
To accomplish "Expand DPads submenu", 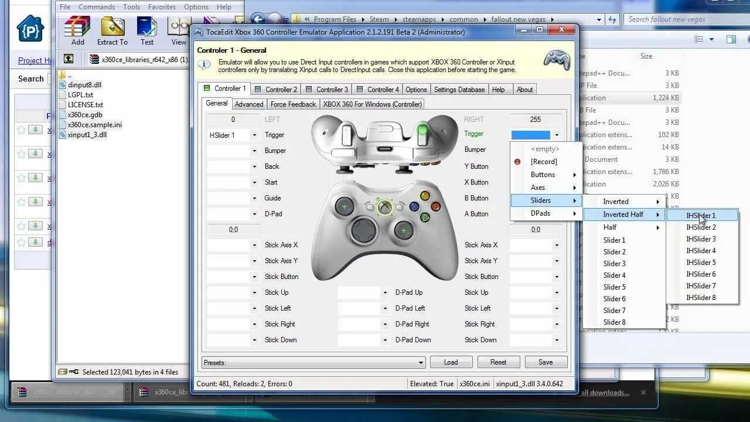I will point(545,213).
